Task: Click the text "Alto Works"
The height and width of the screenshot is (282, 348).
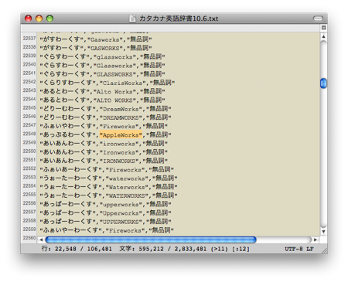Action: tap(114, 92)
